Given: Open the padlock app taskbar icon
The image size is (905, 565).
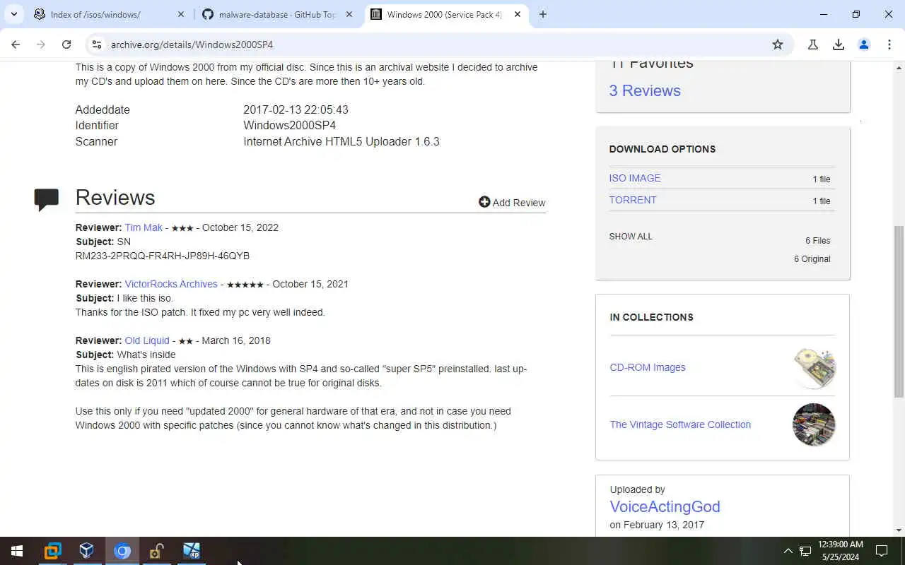Looking at the screenshot, I should coord(156,551).
